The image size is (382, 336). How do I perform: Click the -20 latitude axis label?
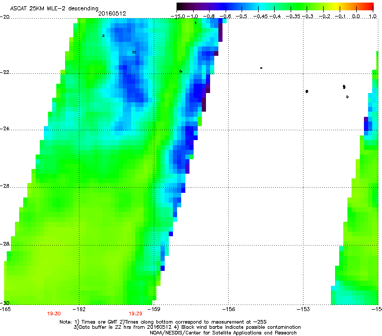coord(5,17)
